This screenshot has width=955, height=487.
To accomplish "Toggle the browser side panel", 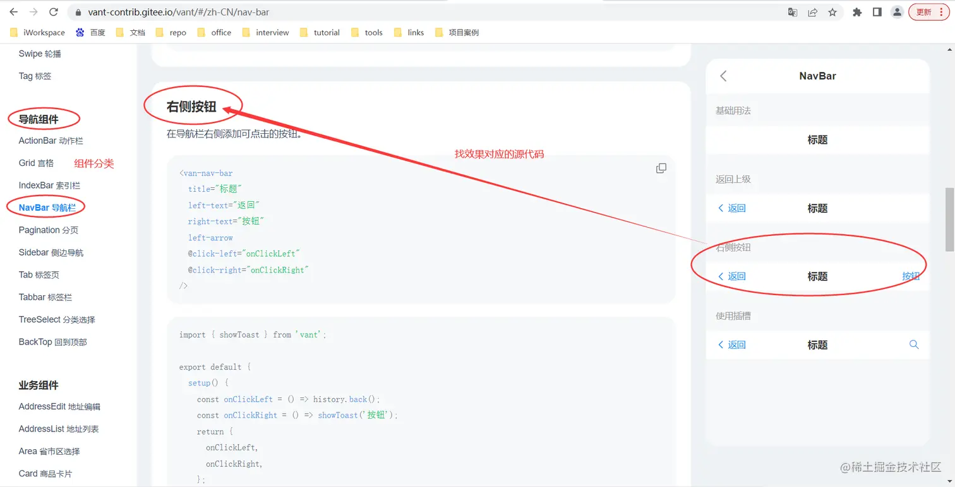I will click(x=877, y=12).
